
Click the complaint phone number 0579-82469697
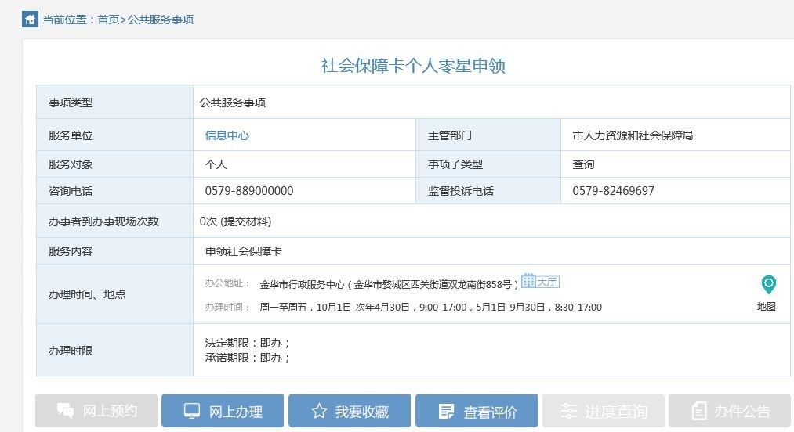click(613, 191)
